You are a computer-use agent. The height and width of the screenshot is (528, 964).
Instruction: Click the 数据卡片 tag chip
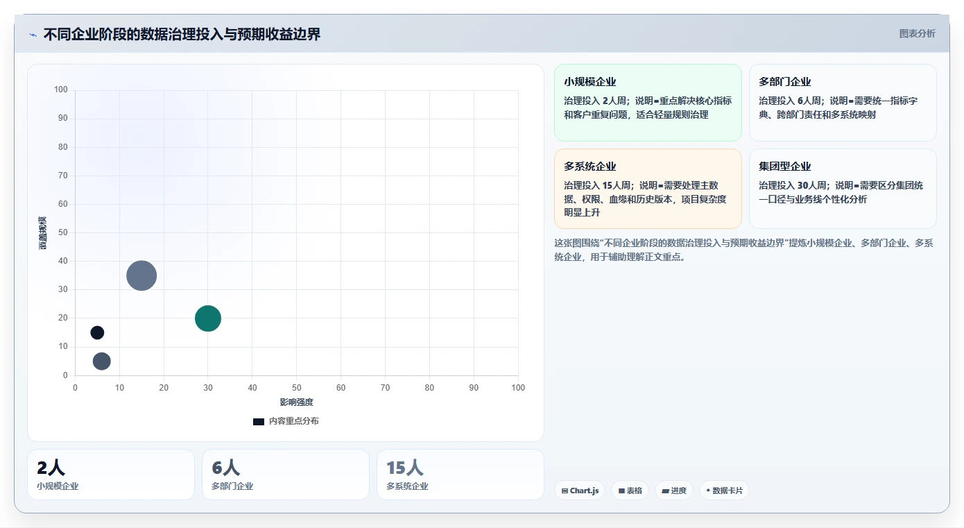click(x=724, y=491)
